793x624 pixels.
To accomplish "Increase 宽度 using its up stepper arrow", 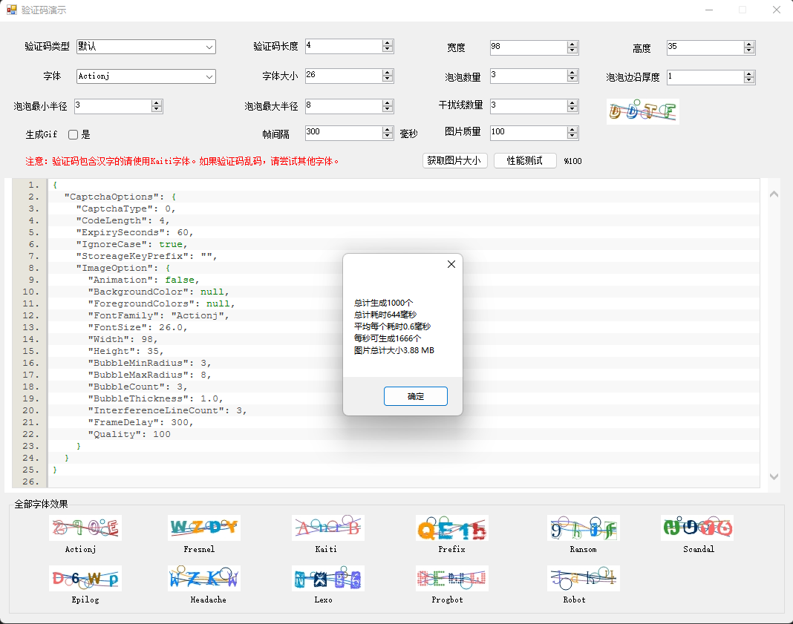I will tap(571, 43).
